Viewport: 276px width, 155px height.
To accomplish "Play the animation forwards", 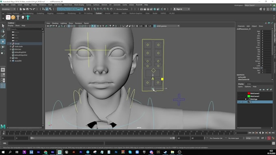I will 263,133.
